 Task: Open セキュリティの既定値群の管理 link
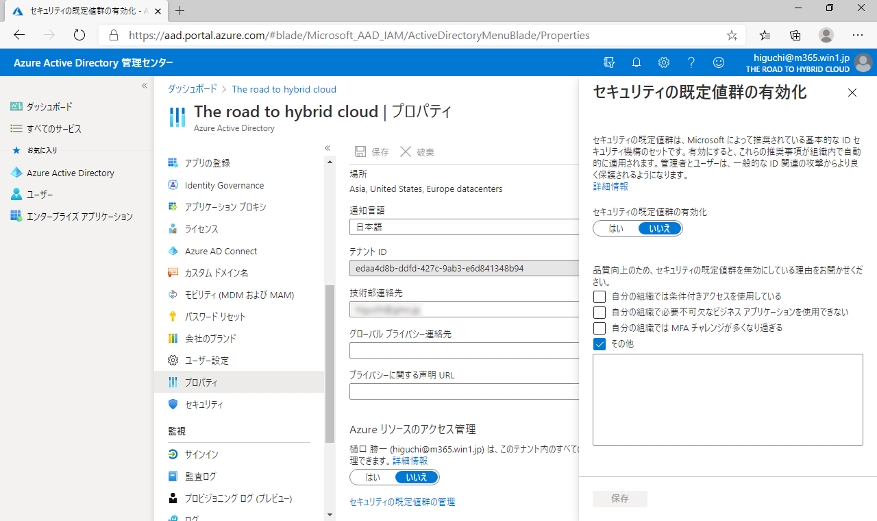[402, 502]
